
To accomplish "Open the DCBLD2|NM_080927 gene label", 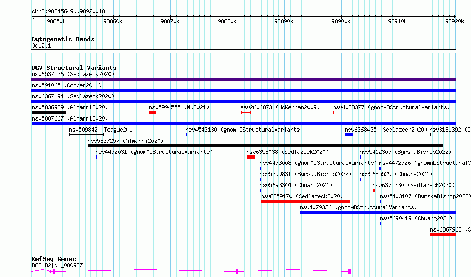I will point(57,265).
